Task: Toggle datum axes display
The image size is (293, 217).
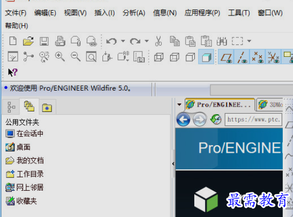Action: point(241,57)
